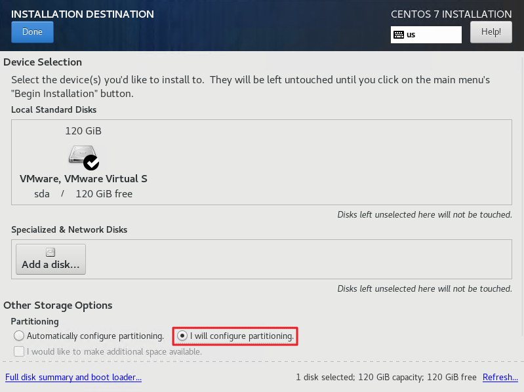Click the 120 GiB disk size label
Image resolution: width=524 pixels, height=392 pixels.
(83, 131)
